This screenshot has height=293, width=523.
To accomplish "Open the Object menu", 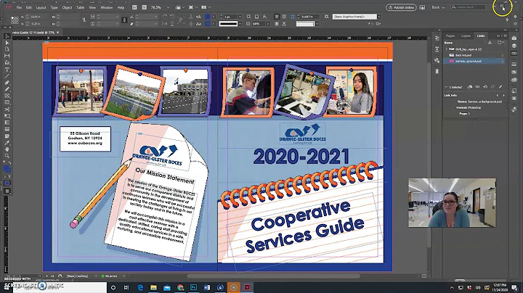I will (x=67, y=7).
